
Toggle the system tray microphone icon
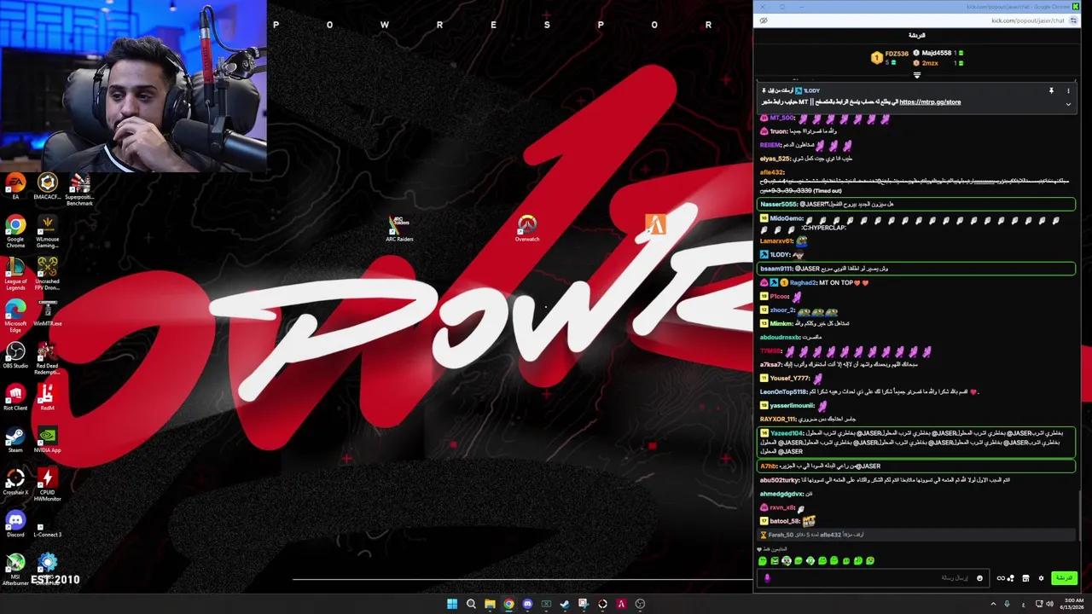pyautogui.click(x=1007, y=604)
